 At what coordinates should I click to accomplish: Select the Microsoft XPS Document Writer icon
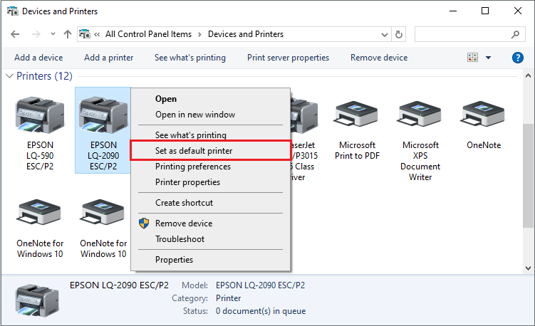(x=420, y=116)
